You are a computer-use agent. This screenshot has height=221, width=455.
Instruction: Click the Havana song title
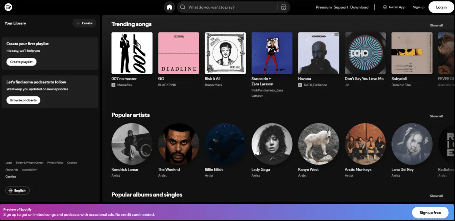coord(305,79)
